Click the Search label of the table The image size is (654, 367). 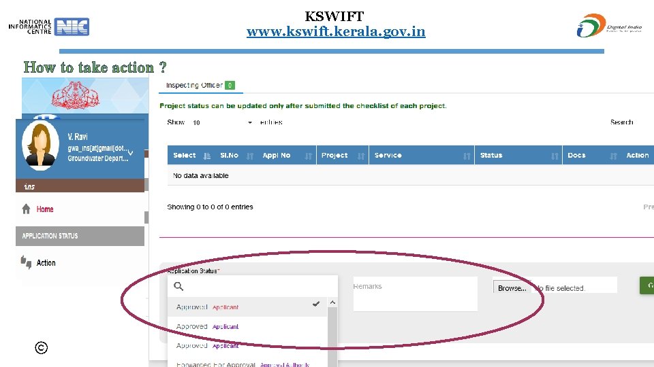[x=621, y=122]
